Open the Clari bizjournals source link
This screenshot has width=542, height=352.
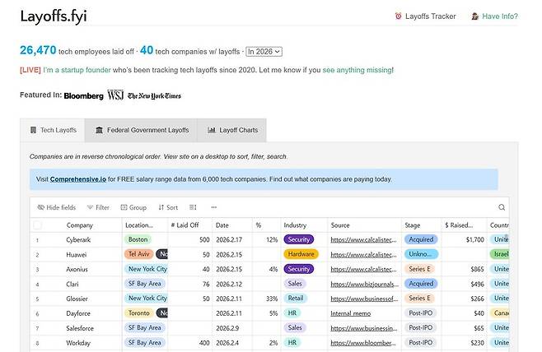(365, 284)
